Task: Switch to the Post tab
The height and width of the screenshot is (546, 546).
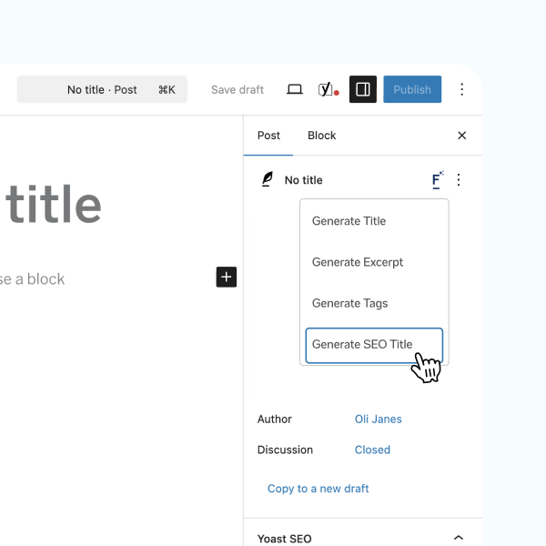Action: (x=268, y=136)
